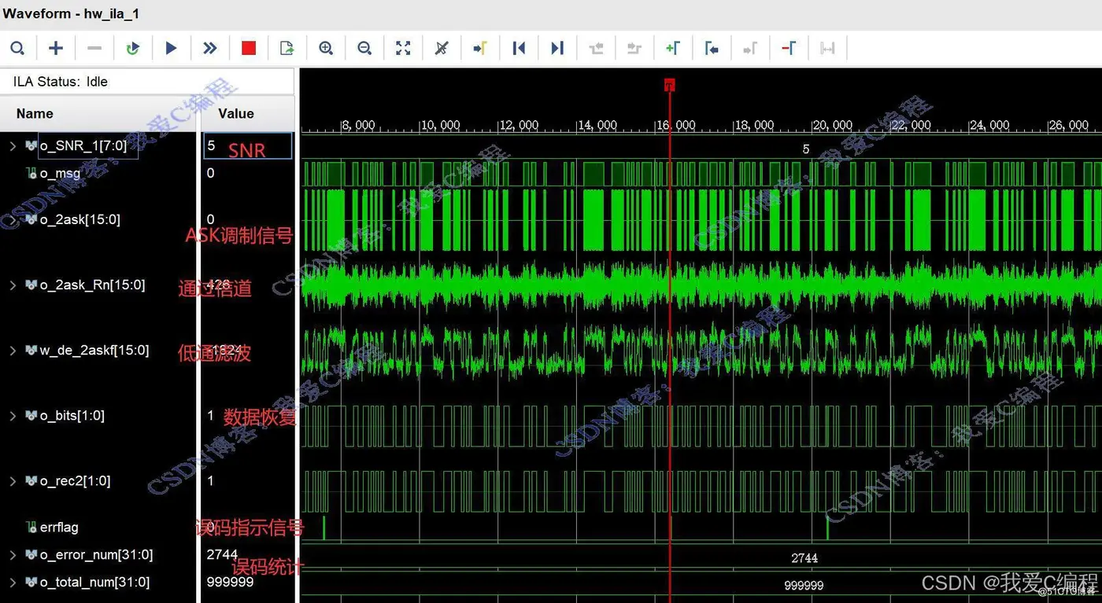This screenshot has height=603, width=1102.
Task: Jump to waveform start with go-to-beginning icon
Action: pyautogui.click(x=519, y=49)
